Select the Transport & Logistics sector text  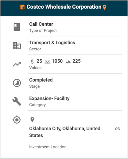[52, 42]
